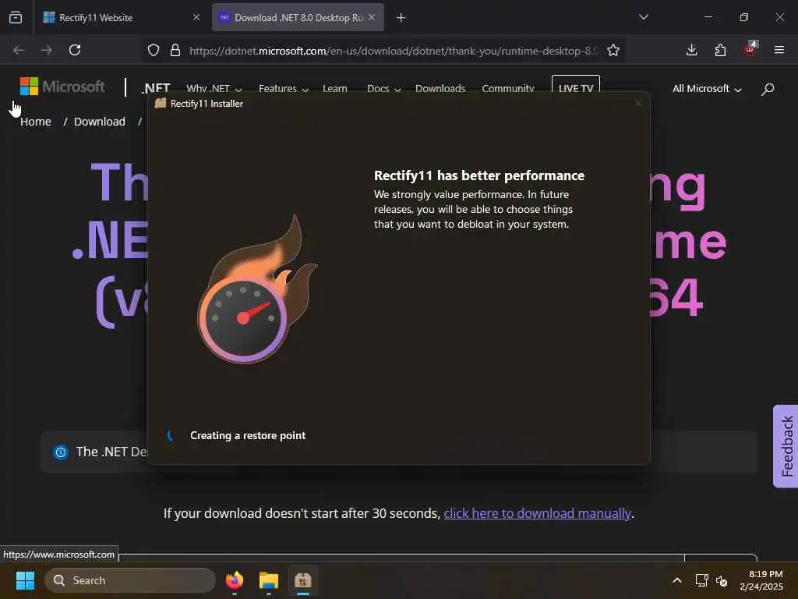Expand the Why .NET menu

click(x=214, y=89)
